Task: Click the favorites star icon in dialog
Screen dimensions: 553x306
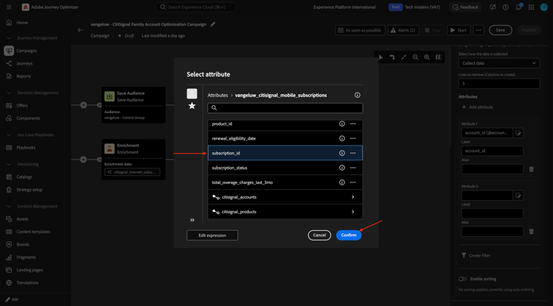Action: 192,106
